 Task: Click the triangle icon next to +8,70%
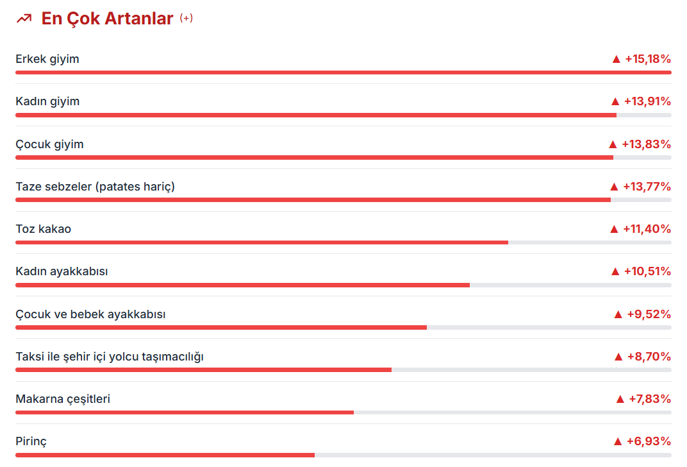click(x=618, y=357)
